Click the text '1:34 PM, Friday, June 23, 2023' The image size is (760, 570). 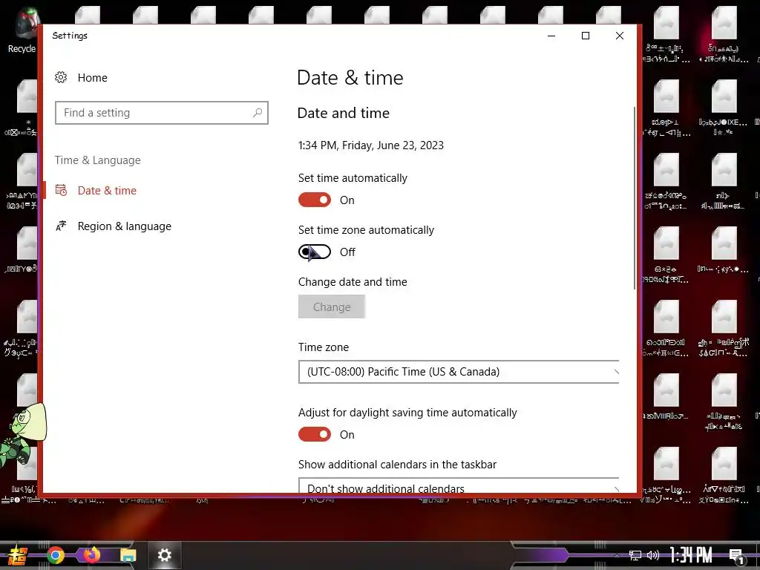[371, 145]
